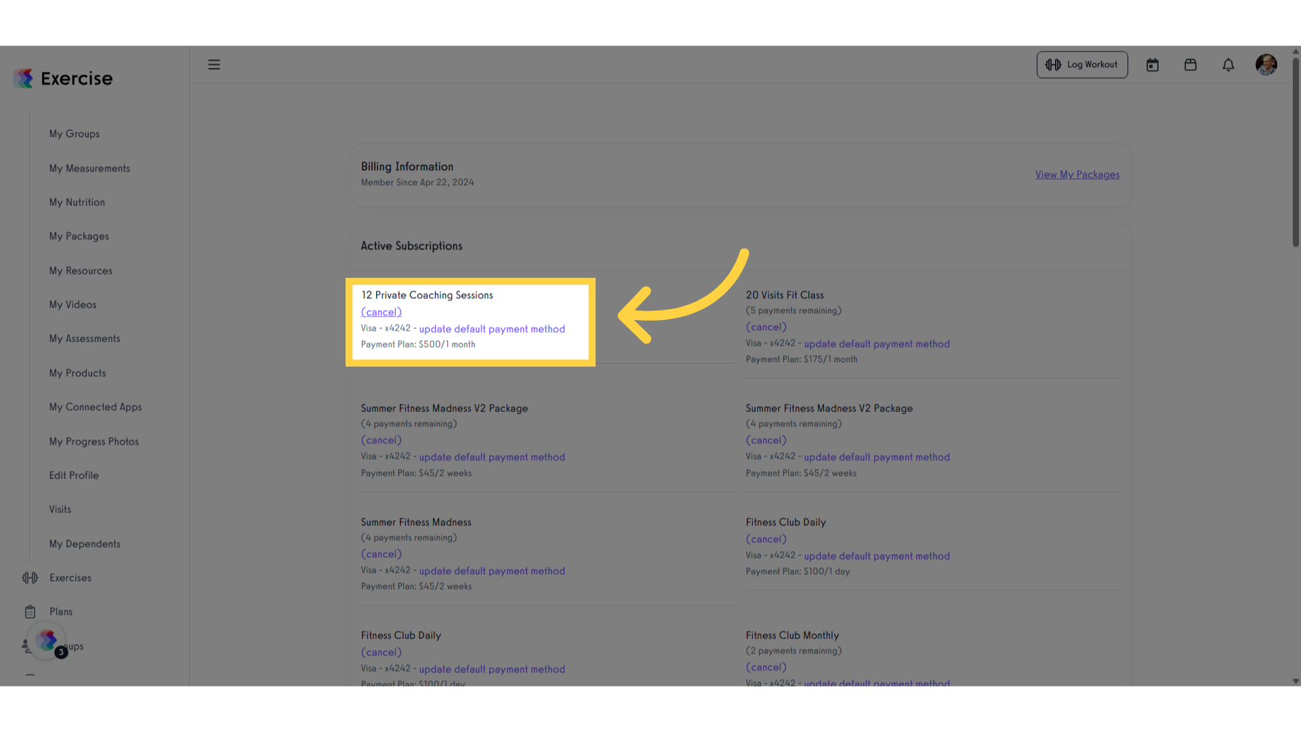
Task: Click the Plans clipboard icon
Action: click(30, 611)
